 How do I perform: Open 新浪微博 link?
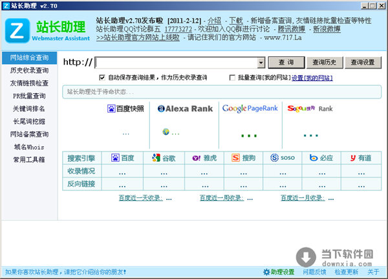tap(327, 29)
